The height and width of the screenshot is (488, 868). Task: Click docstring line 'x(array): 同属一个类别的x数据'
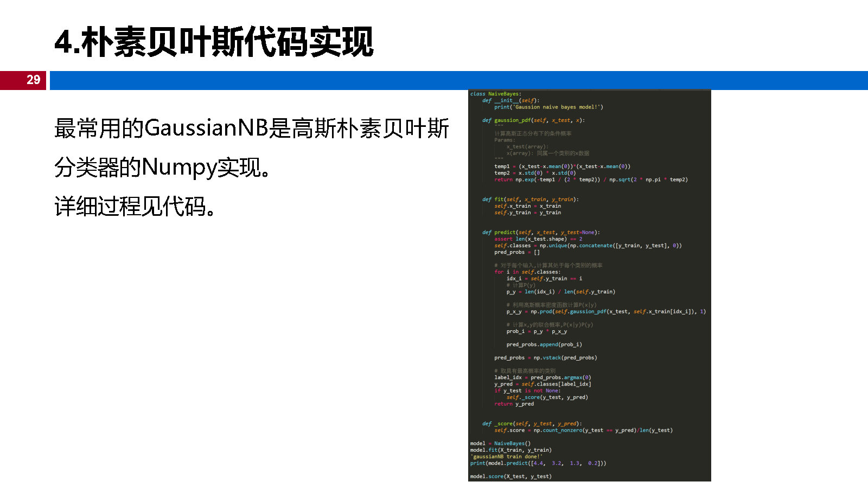coord(548,153)
